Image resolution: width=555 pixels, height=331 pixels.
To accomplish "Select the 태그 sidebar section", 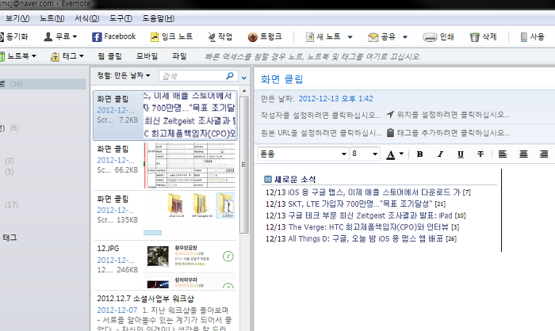I will pos(10,238).
